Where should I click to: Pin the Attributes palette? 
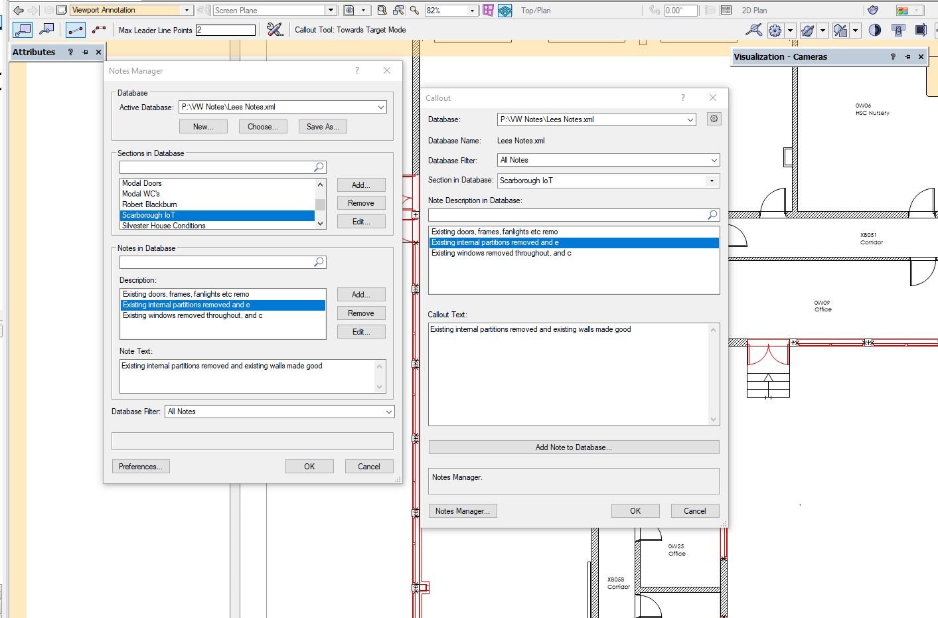coord(85,51)
